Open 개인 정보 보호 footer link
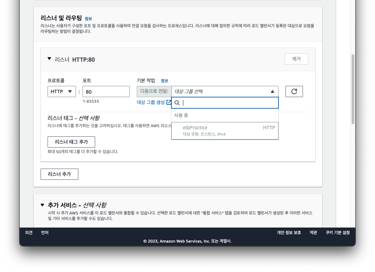 (289, 232)
